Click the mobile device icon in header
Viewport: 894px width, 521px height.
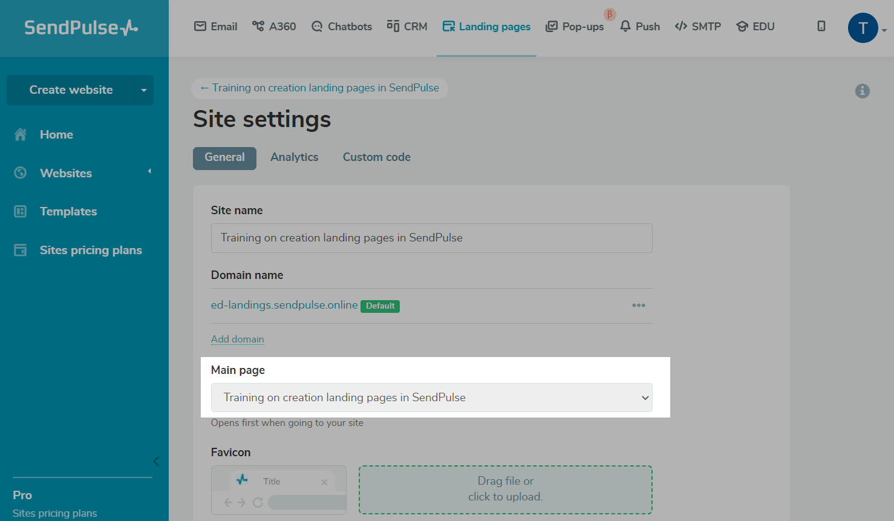(x=821, y=26)
